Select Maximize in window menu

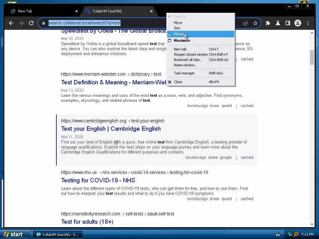[x=201, y=40]
